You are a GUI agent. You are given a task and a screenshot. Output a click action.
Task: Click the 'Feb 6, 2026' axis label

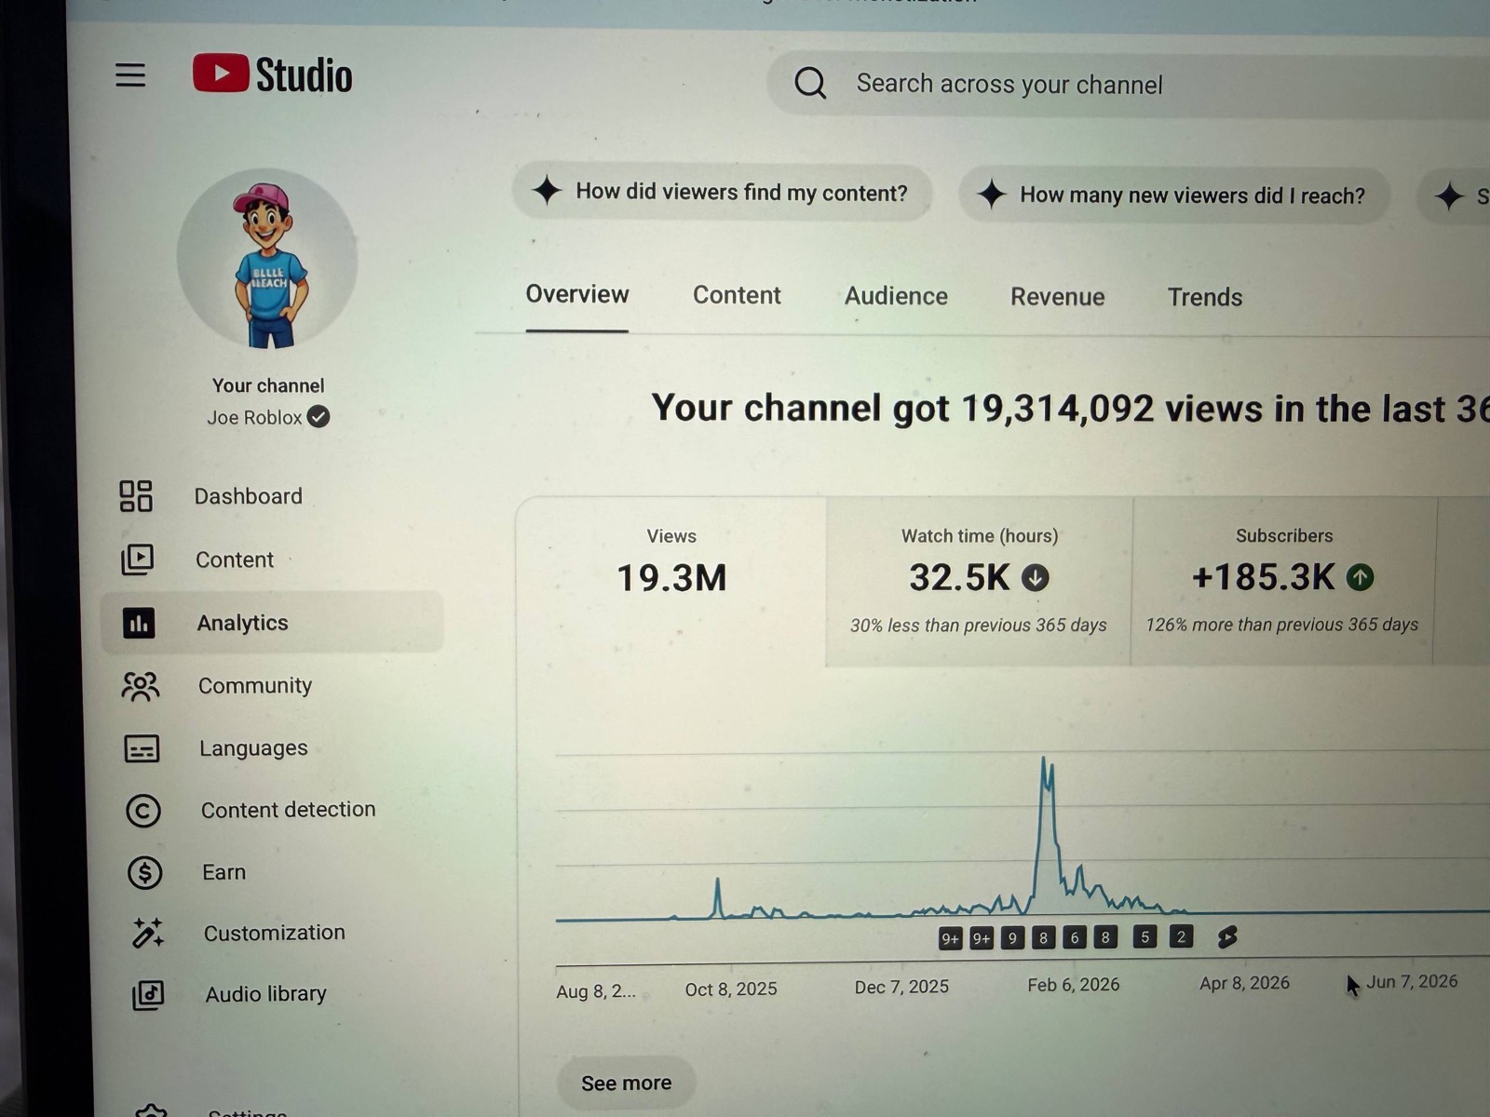(x=1074, y=985)
